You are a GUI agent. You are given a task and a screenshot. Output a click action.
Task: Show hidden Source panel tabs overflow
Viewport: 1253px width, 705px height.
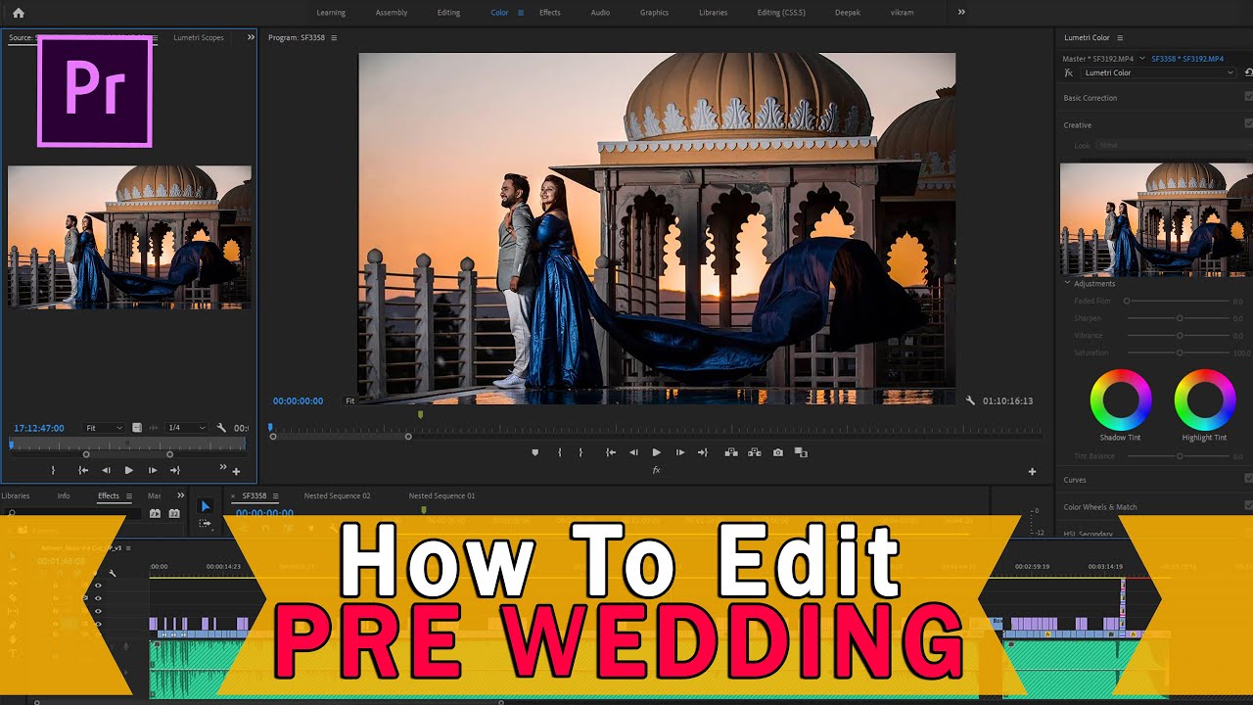point(251,37)
